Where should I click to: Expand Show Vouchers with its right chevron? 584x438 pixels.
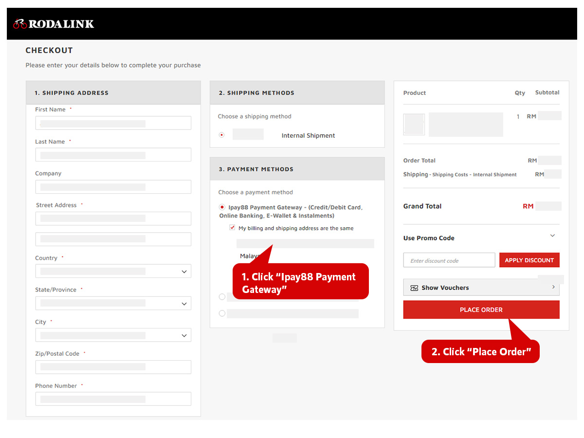coord(553,287)
